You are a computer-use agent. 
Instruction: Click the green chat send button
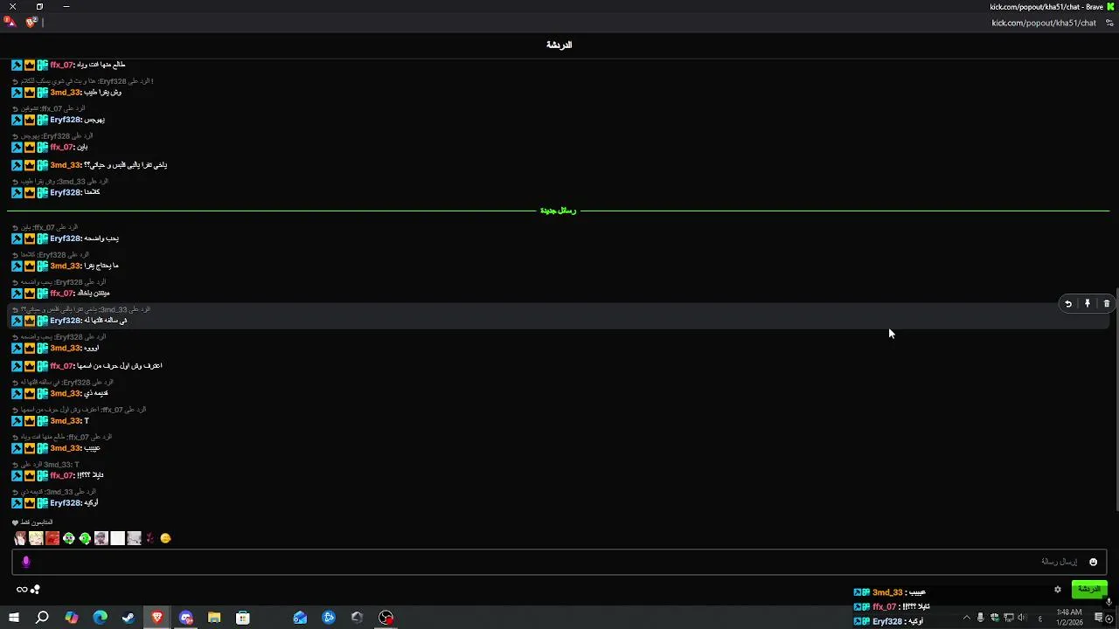coord(1089,589)
